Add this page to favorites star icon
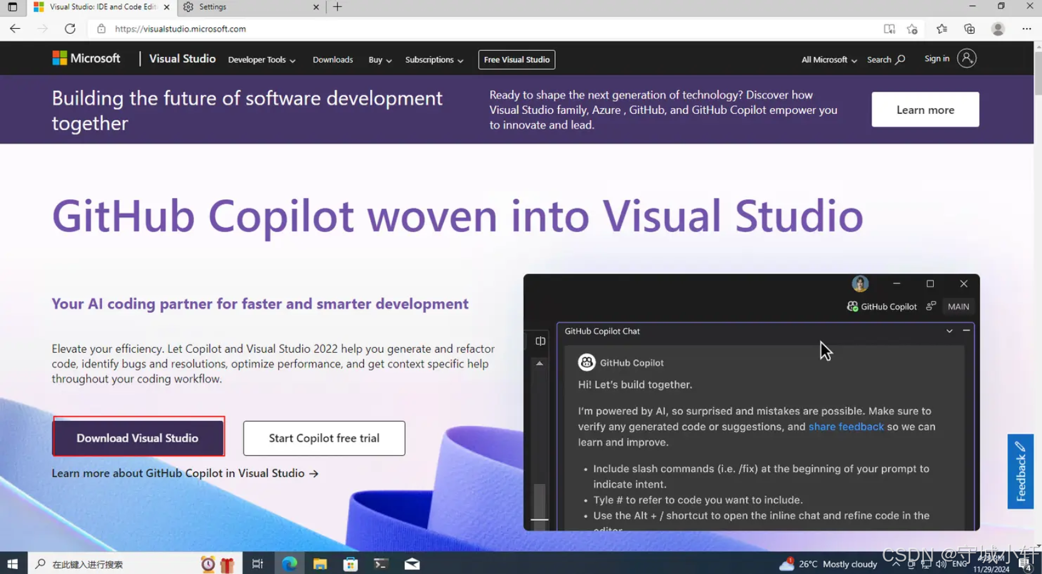Screen dimensions: 1042x574 (913, 29)
